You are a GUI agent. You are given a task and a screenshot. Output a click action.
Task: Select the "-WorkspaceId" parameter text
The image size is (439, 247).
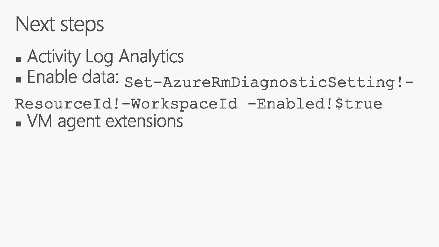[x=179, y=104]
